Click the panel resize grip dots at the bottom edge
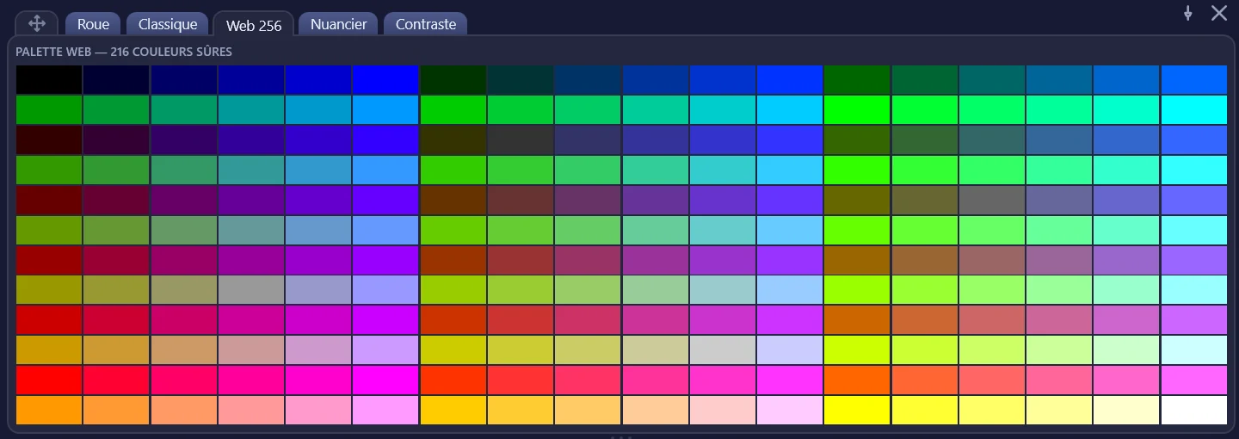Screen dimensions: 1239x439 tap(620, 436)
